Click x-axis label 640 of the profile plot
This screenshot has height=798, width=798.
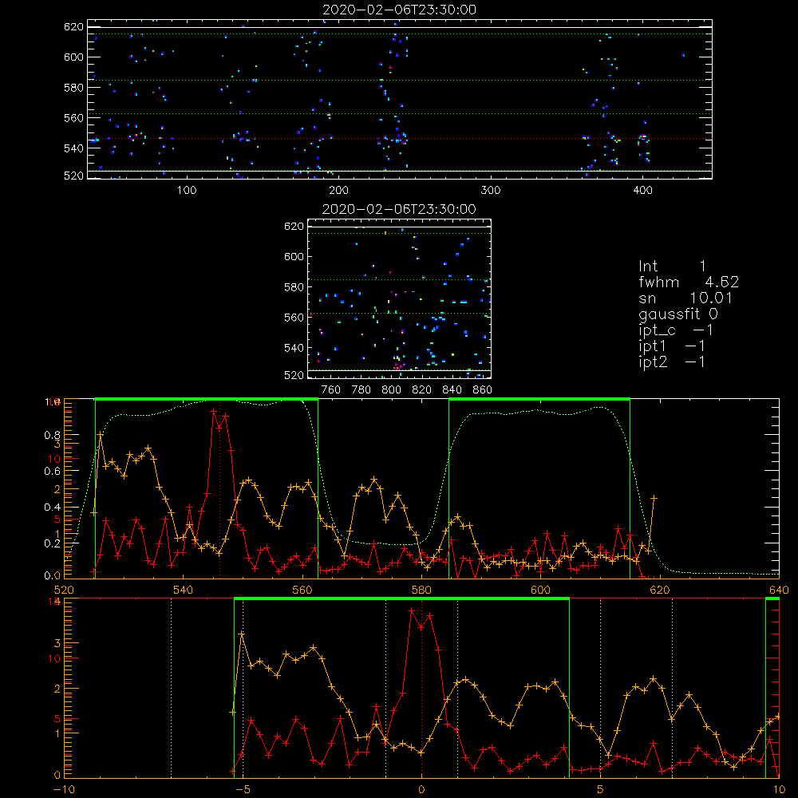pos(779,591)
